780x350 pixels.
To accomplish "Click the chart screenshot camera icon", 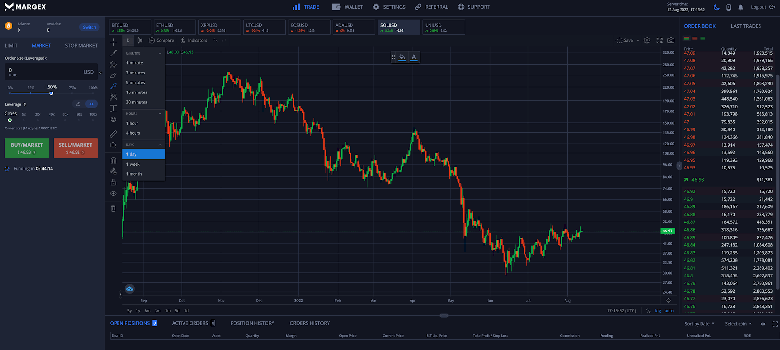I will click(x=671, y=40).
